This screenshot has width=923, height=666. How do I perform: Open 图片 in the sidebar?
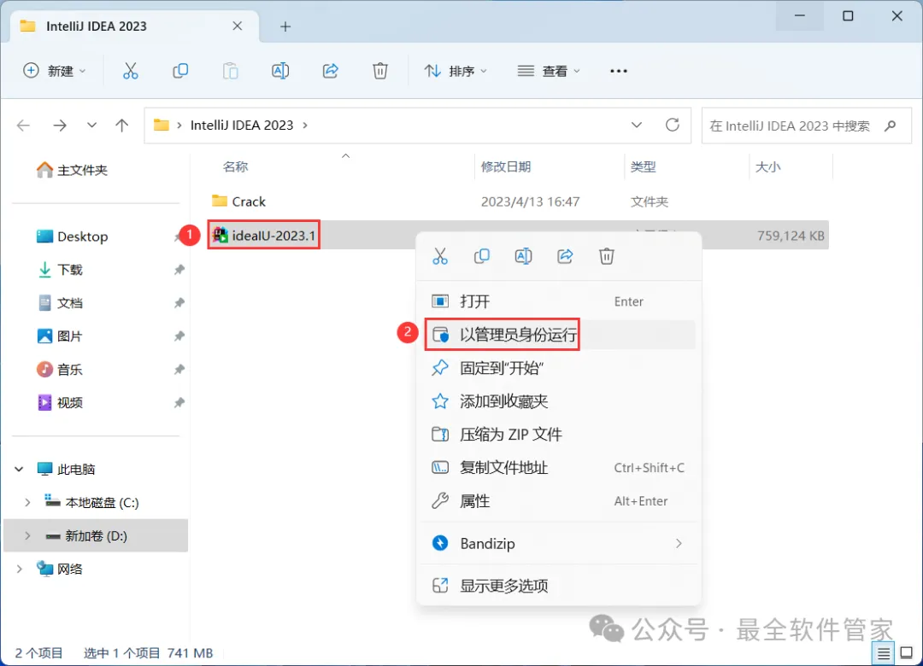click(x=60, y=336)
